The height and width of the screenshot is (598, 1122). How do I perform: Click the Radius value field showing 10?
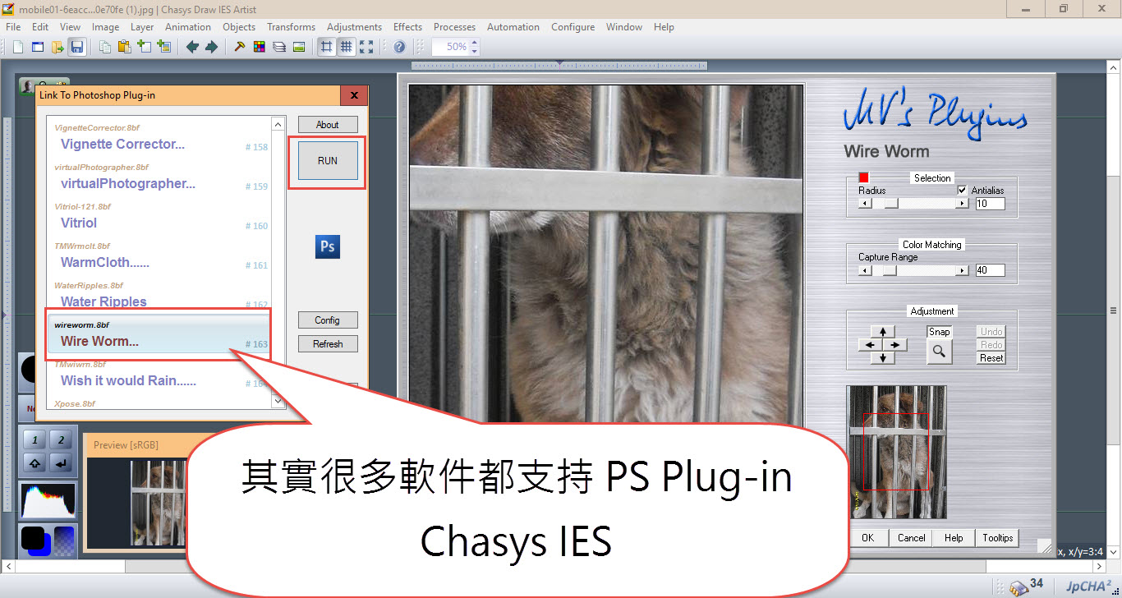990,204
